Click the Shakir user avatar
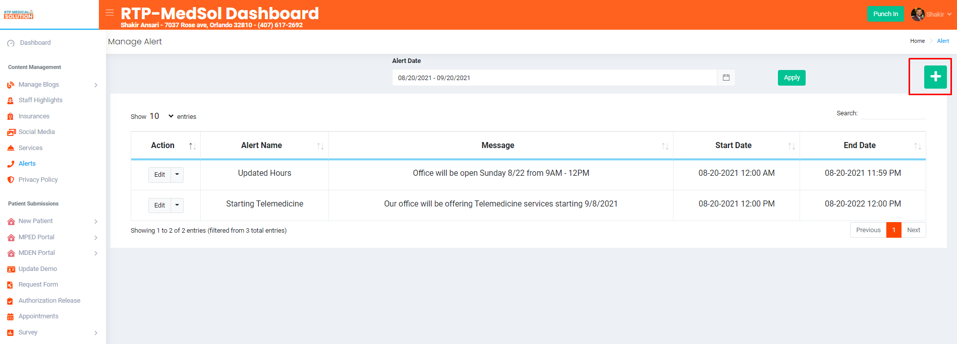The image size is (957, 344). pos(918,14)
